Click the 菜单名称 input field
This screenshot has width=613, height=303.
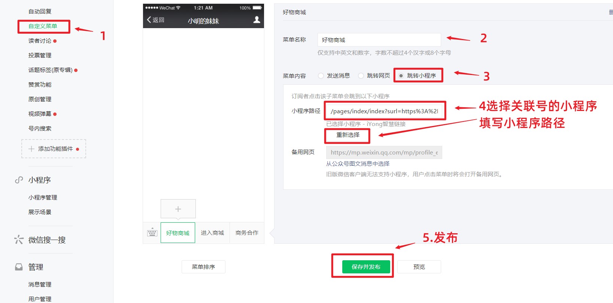[x=379, y=40]
